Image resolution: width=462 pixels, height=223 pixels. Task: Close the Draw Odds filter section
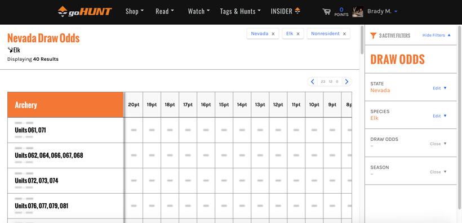[438, 144]
